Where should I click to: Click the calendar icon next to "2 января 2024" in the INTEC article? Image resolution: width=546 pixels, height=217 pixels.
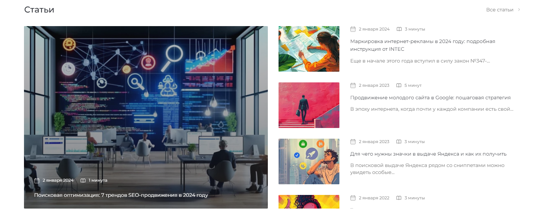pyautogui.click(x=353, y=29)
